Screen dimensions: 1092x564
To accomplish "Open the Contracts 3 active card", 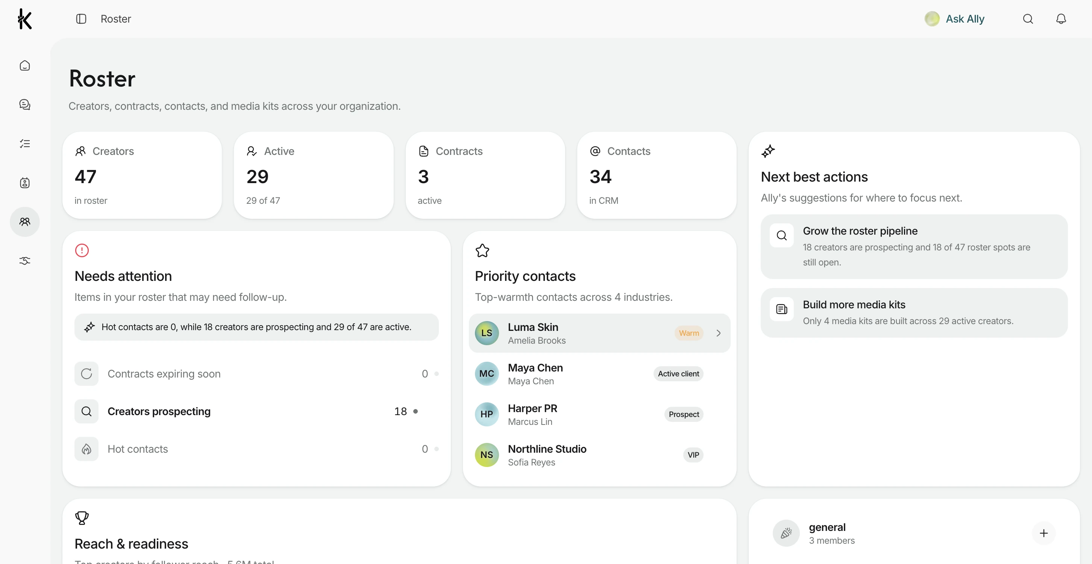I will click(x=485, y=176).
